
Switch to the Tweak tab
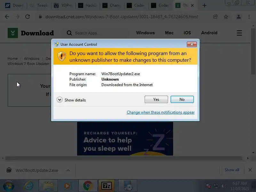[39, 5]
